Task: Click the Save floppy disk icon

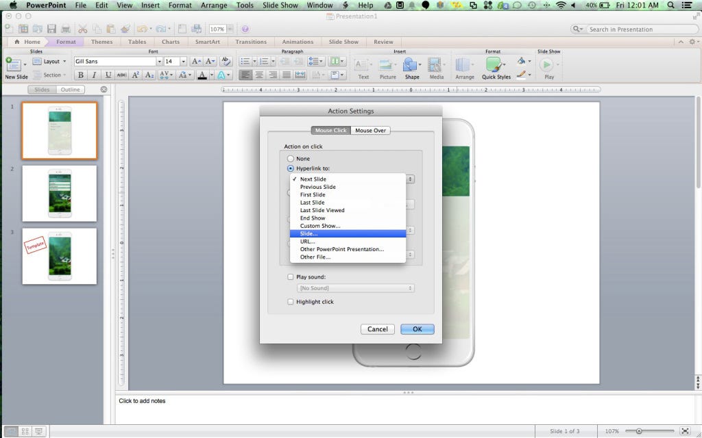Action: 51,29
